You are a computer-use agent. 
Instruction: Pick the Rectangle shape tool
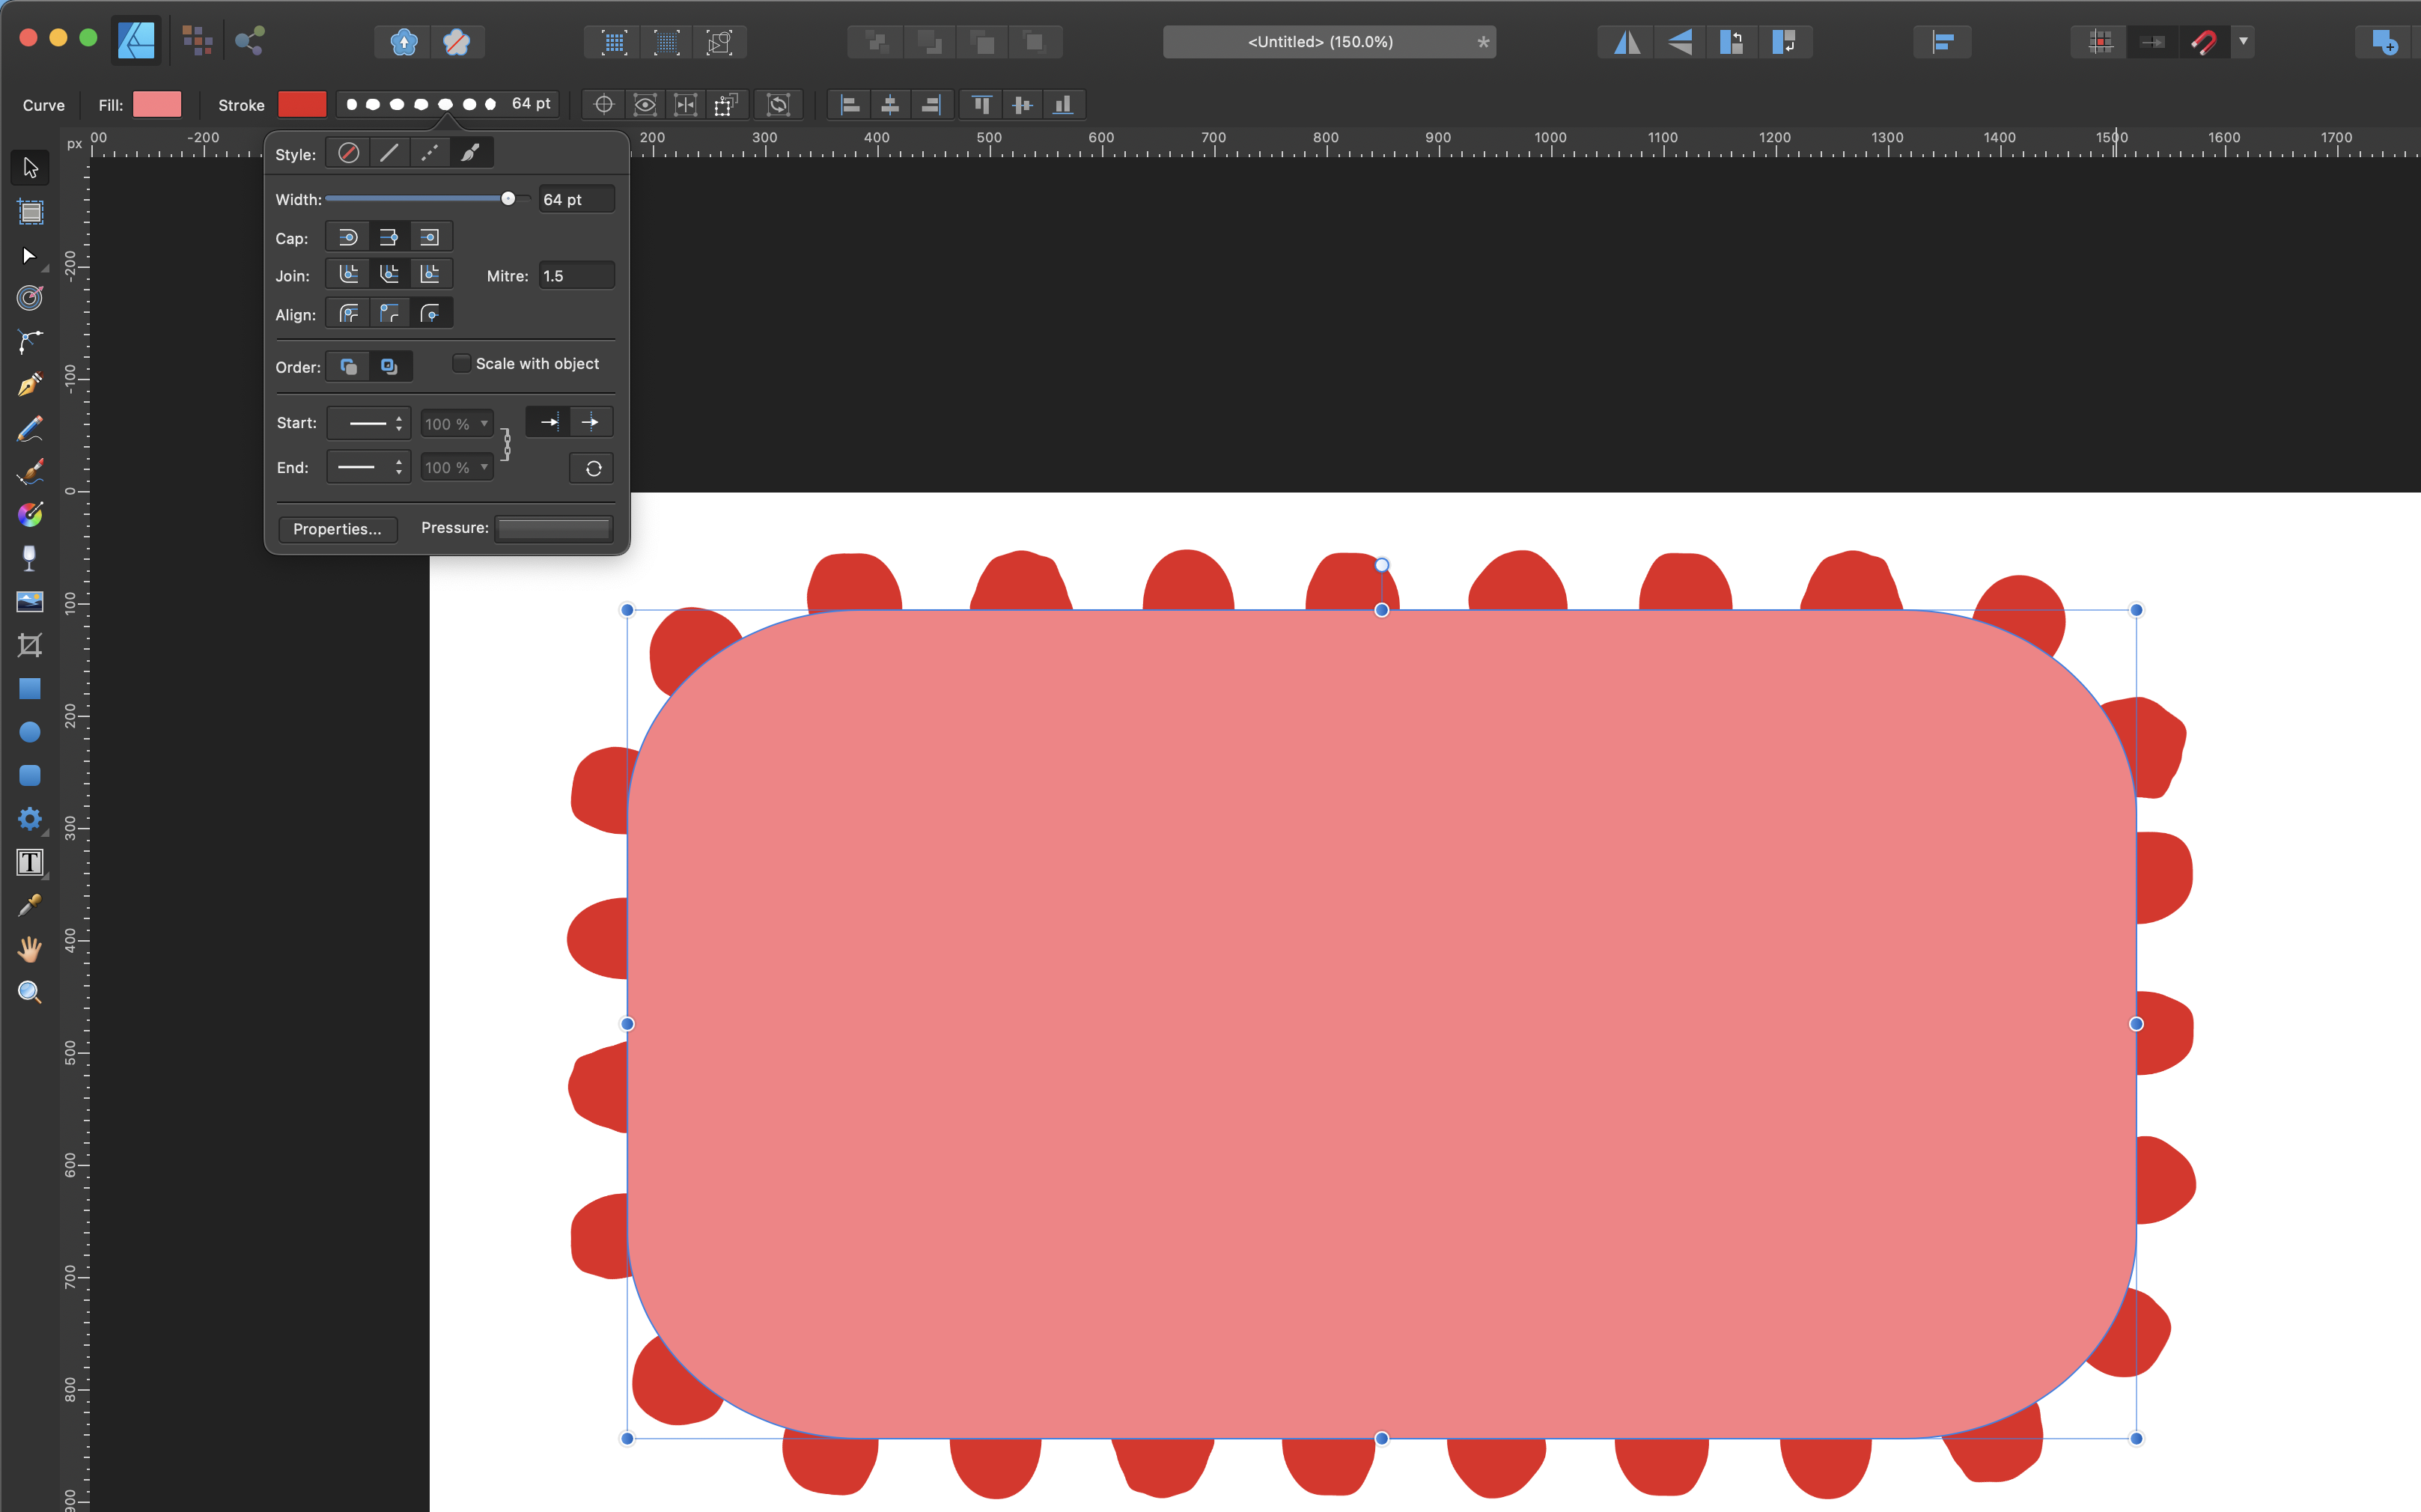point(30,689)
